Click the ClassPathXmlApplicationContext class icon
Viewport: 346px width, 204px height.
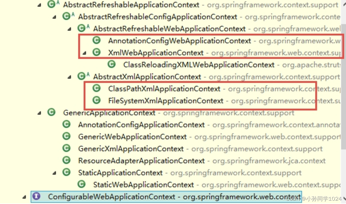click(x=96, y=89)
